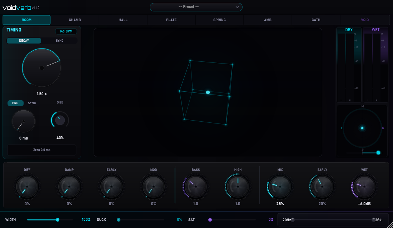Adjust the DAMP knob

click(69, 186)
